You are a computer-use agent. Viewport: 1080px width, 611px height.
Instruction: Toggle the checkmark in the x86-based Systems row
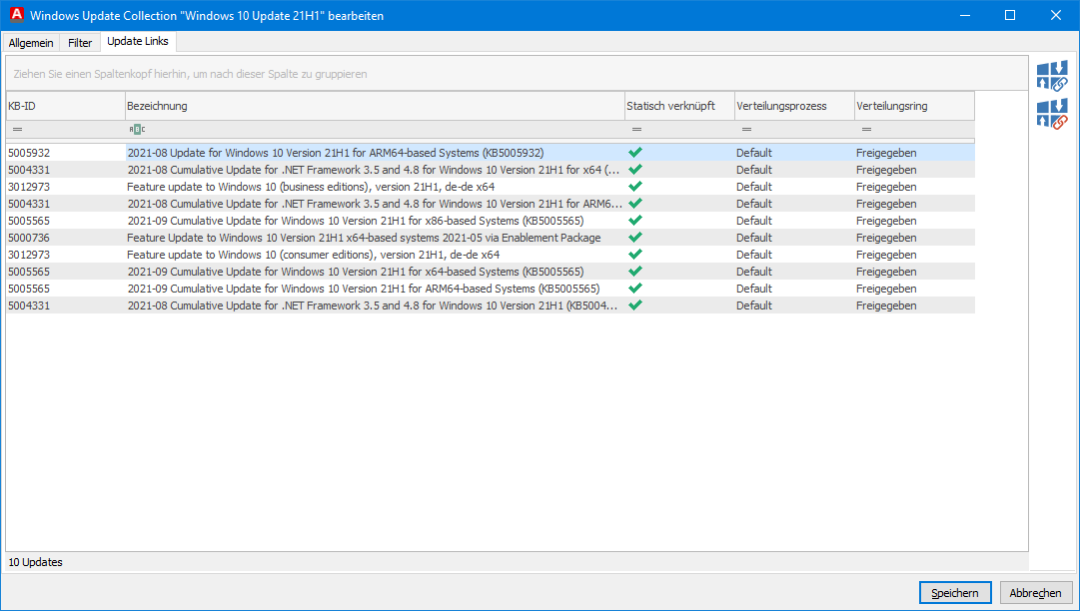click(635, 221)
